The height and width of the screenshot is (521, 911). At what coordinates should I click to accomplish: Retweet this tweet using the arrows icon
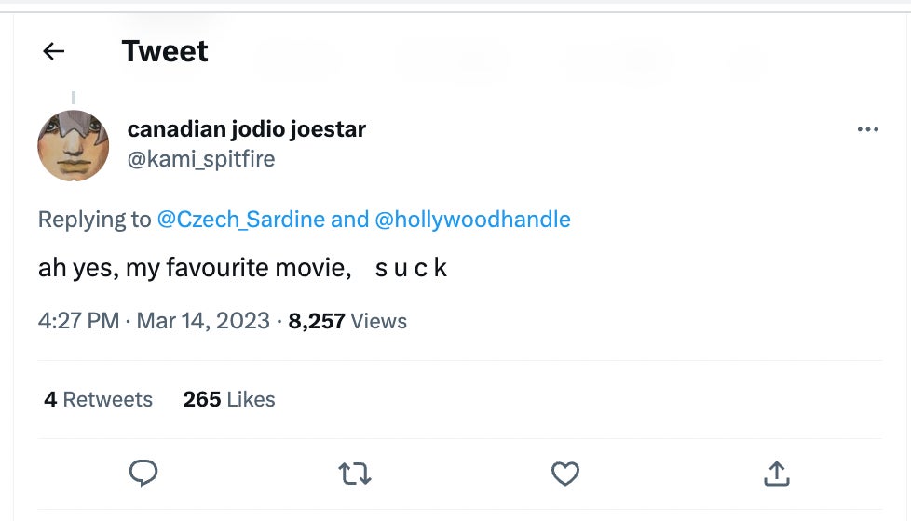(x=355, y=474)
